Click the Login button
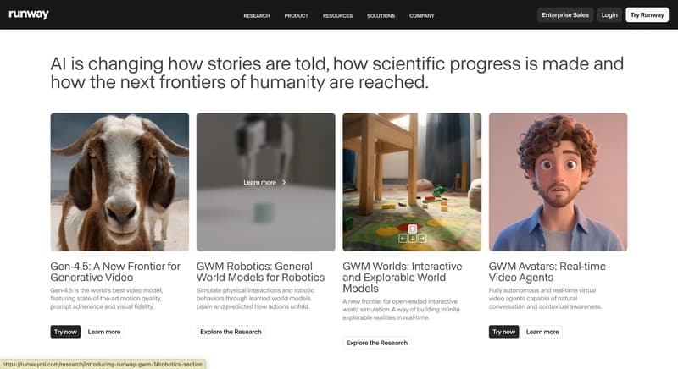 609,14
